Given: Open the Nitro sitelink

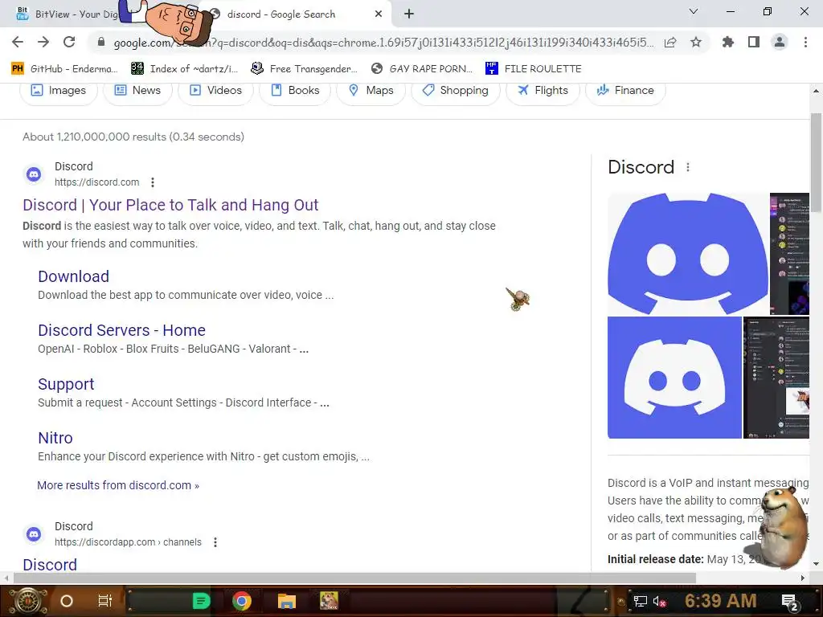Looking at the screenshot, I should pyautogui.click(x=55, y=438).
